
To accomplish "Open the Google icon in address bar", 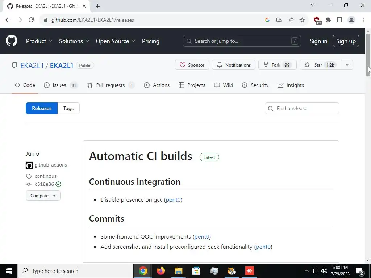I will point(267,20).
